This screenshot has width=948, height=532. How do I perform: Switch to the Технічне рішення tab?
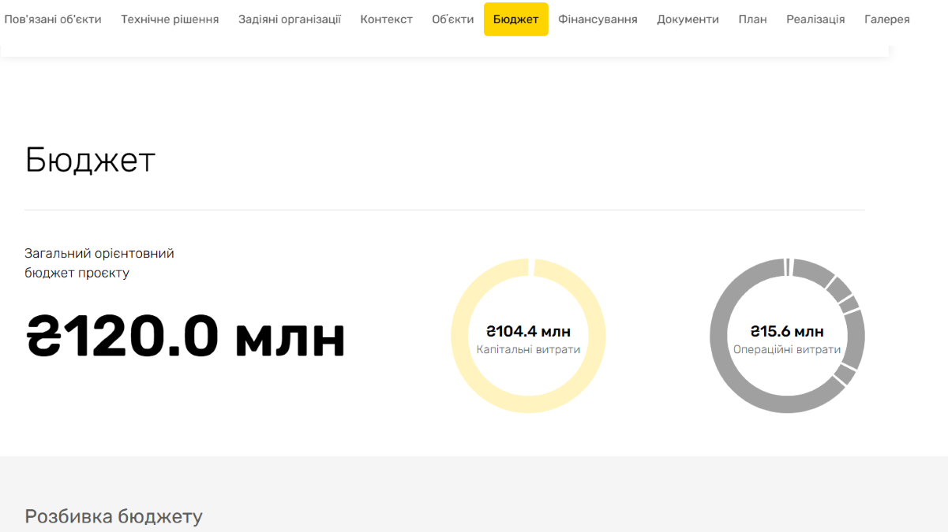[170, 19]
